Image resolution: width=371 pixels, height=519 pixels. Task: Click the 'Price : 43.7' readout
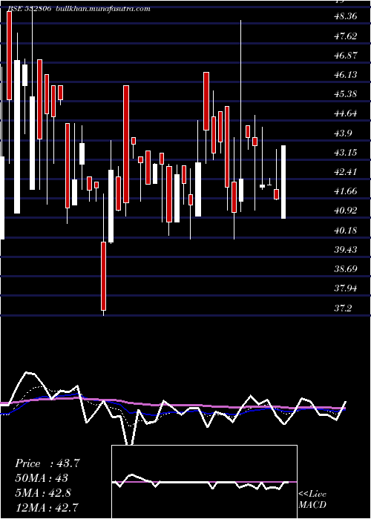tap(47, 463)
